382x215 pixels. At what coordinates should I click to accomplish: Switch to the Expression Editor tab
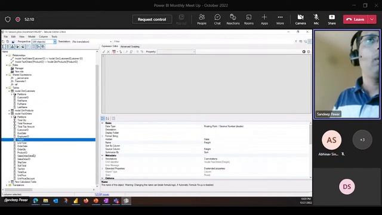pos(110,47)
